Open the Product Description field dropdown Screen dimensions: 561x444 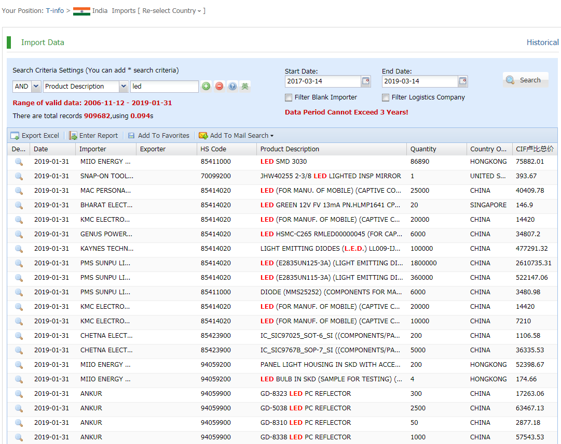pos(124,87)
